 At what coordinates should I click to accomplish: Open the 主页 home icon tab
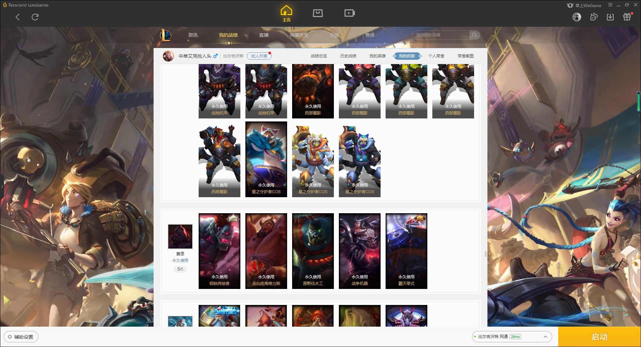pyautogui.click(x=286, y=14)
